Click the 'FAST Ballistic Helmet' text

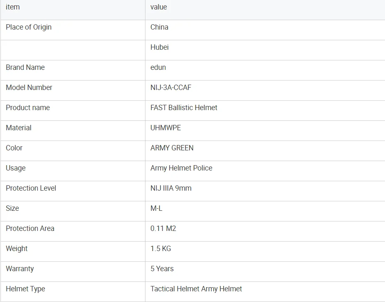[184, 108]
